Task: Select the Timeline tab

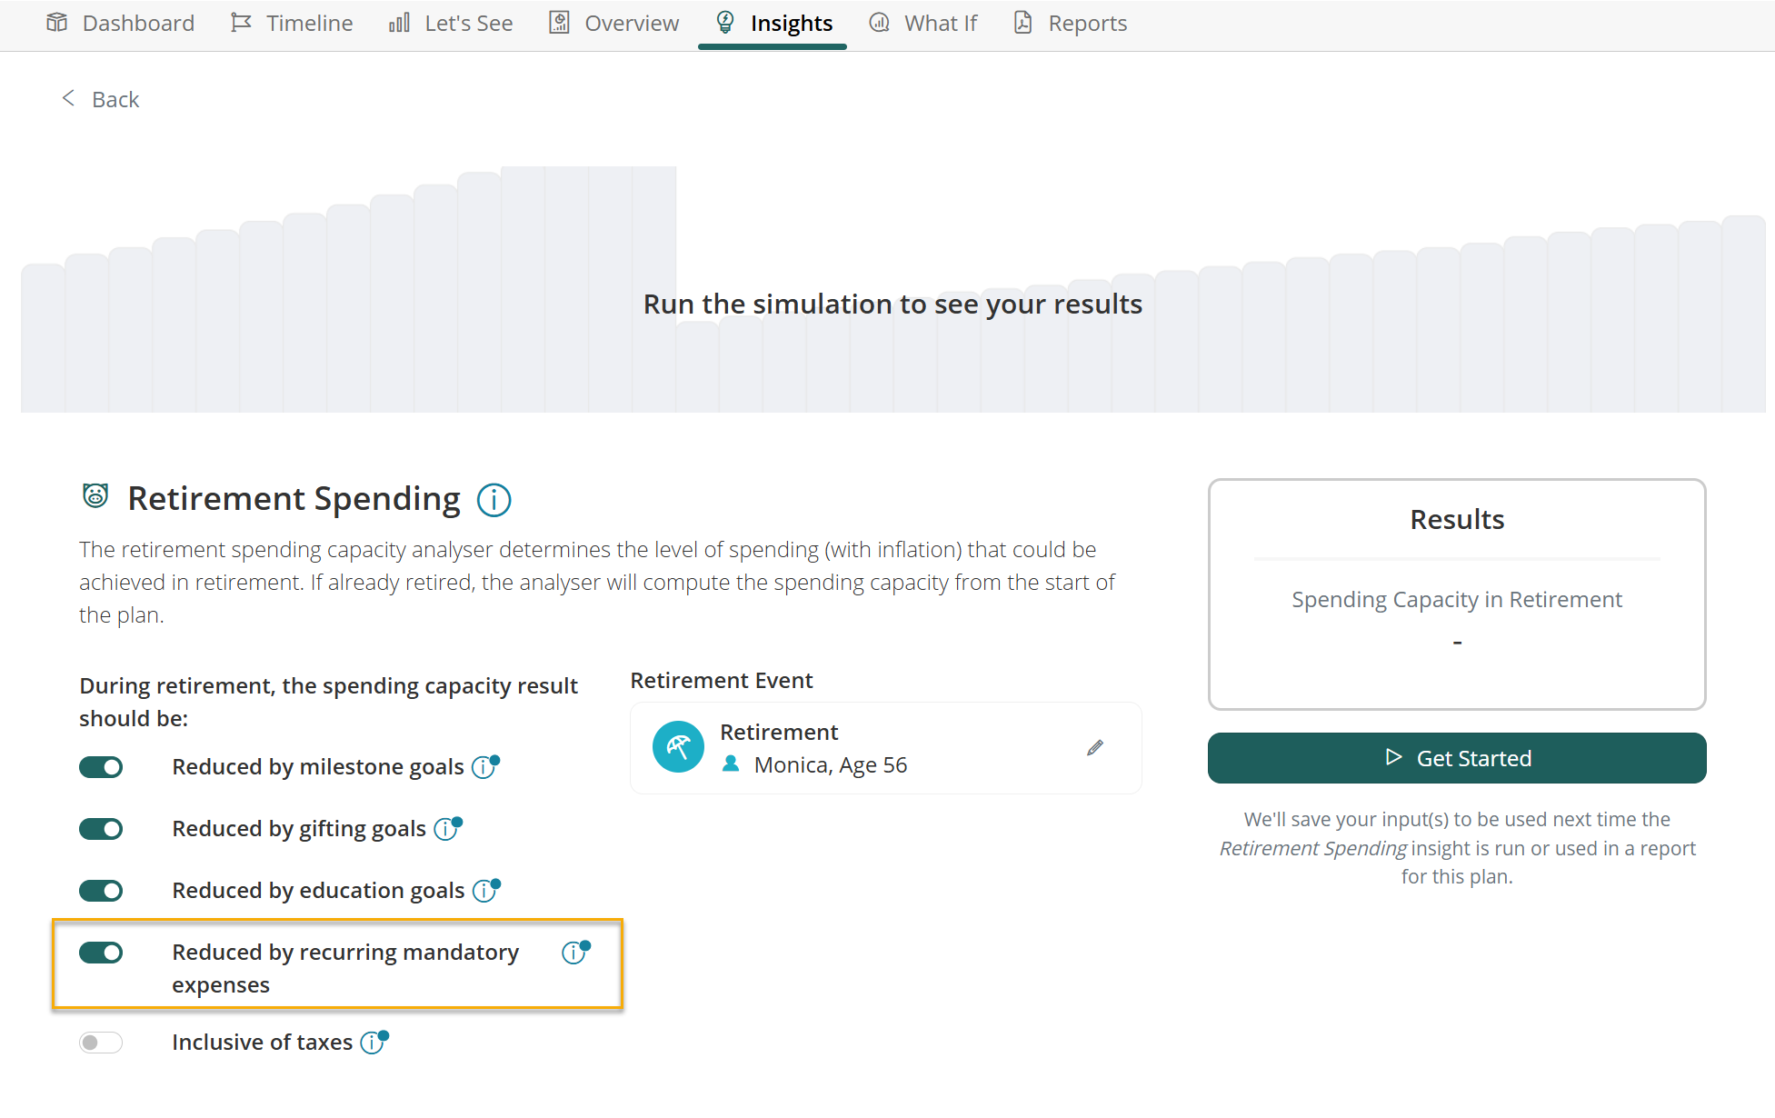Action: coord(292,24)
